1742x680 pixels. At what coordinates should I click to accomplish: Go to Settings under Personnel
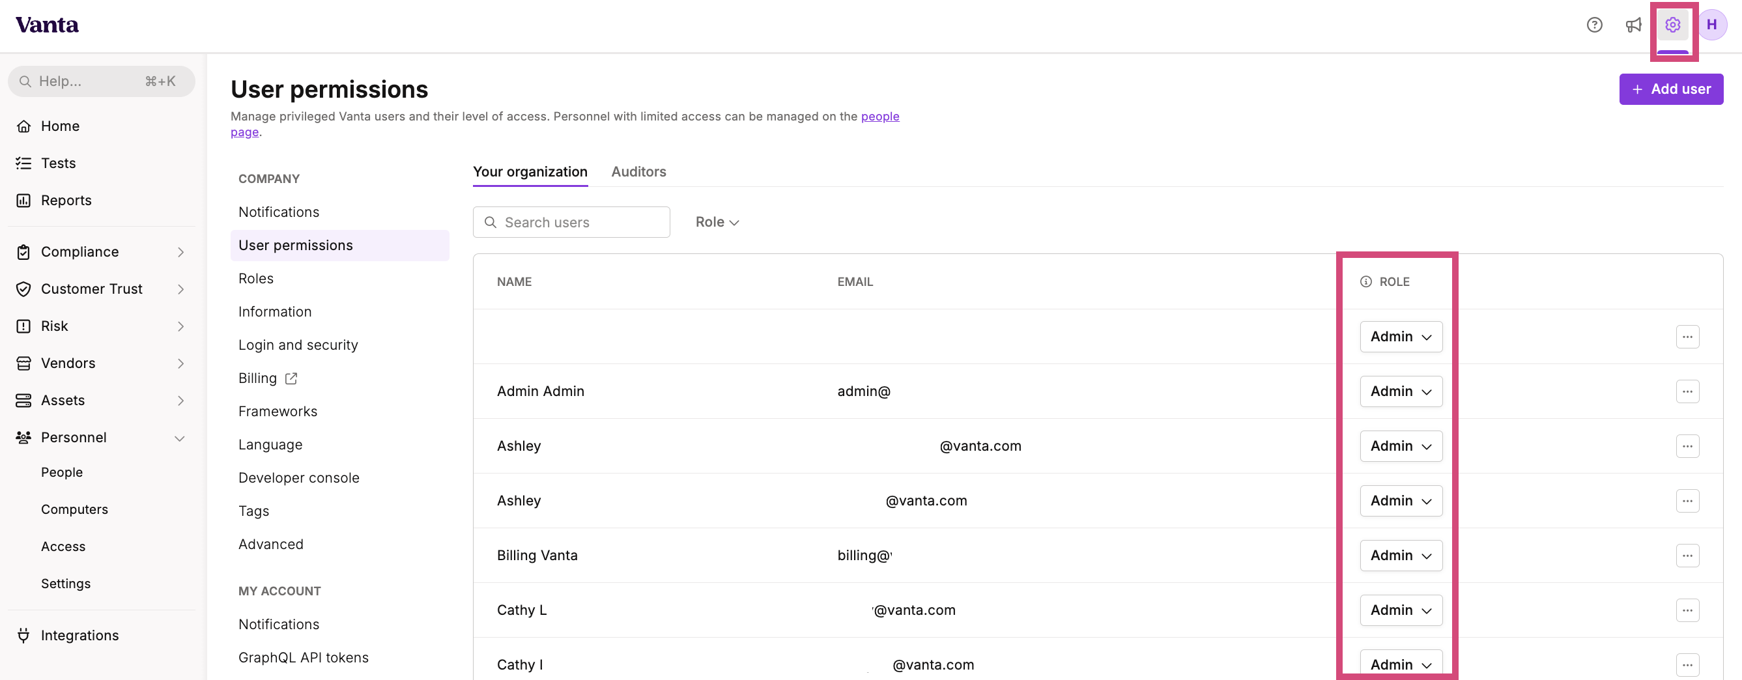tap(66, 584)
